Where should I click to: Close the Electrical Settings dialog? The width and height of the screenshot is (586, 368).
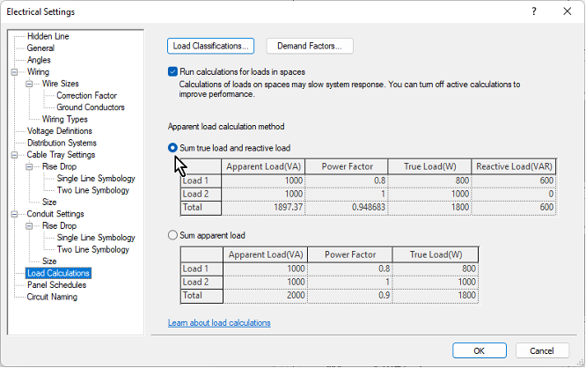(x=567, y=11)
